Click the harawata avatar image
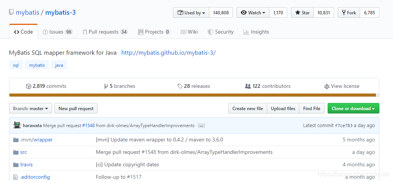 coord(17,125)
